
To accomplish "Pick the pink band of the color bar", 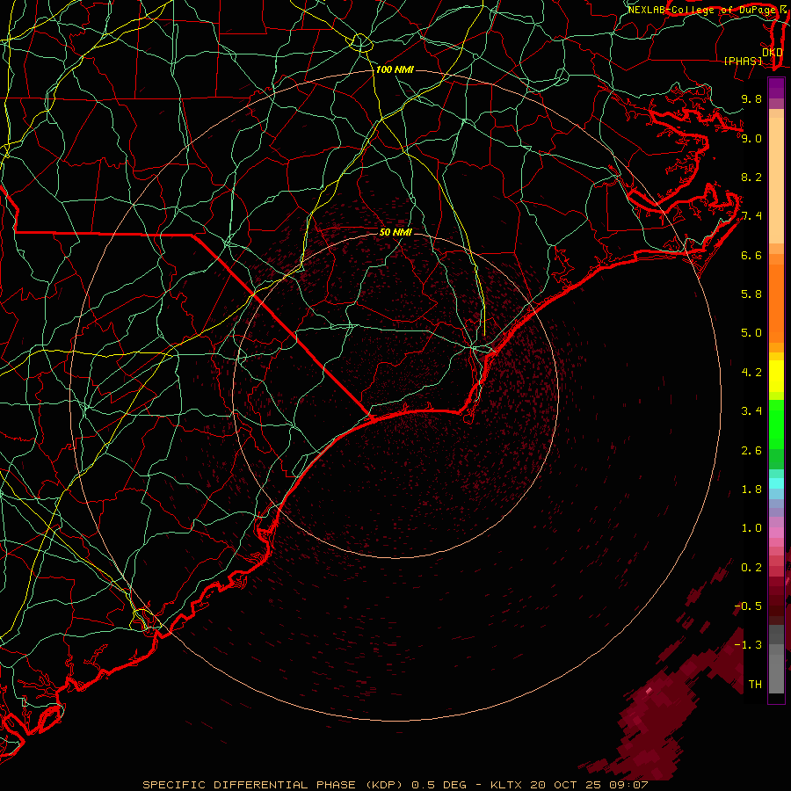I will [x=776, y=533].
